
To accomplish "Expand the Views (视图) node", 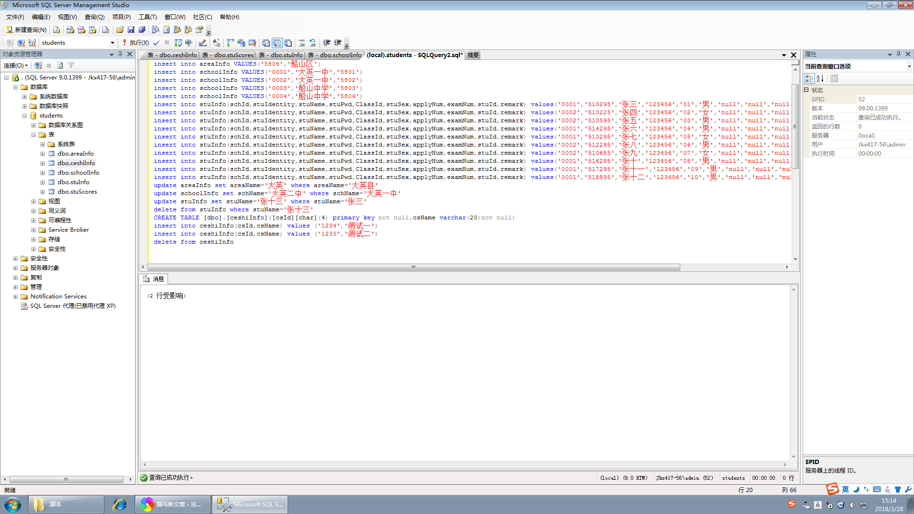I will [x=33, y=201].
